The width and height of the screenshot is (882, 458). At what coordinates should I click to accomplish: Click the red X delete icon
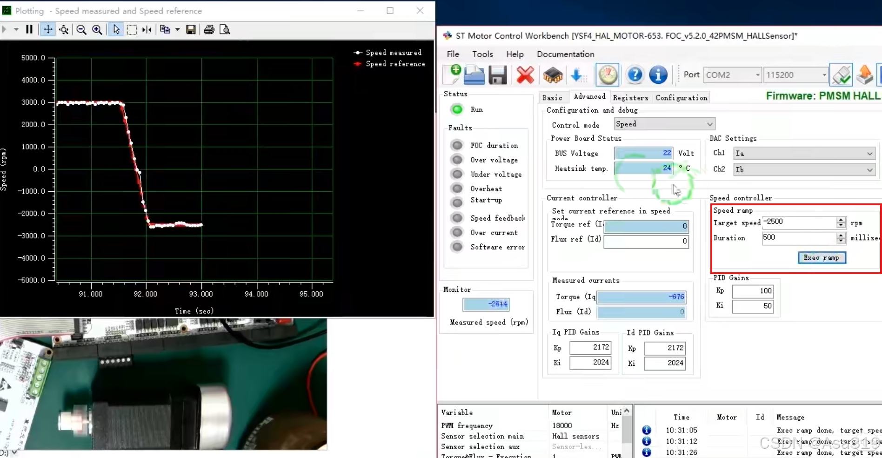click(525, 75)
